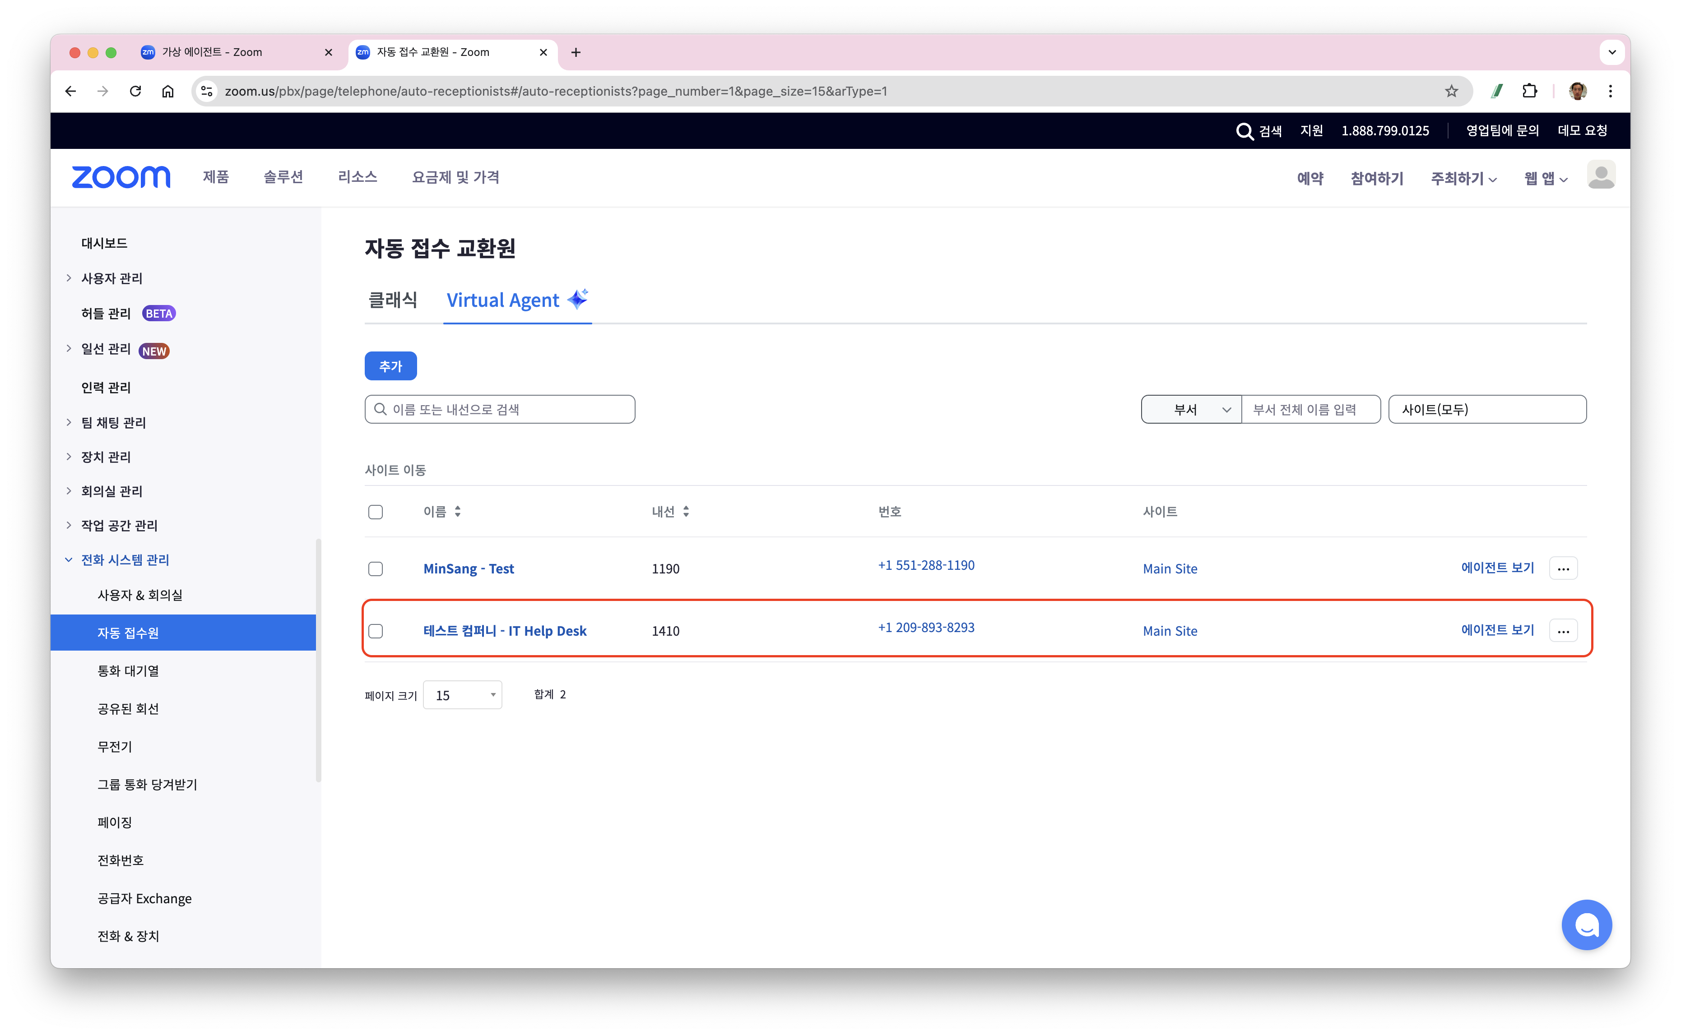Open the 솔루션 menu
Image resolution: width=1681 pixels, height=1035 pixels.
pyautogui.click(x=283, y=176)
